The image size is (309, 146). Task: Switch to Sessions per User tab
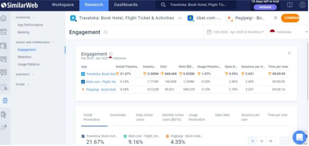pyautogui.click(x=250, y=117)
